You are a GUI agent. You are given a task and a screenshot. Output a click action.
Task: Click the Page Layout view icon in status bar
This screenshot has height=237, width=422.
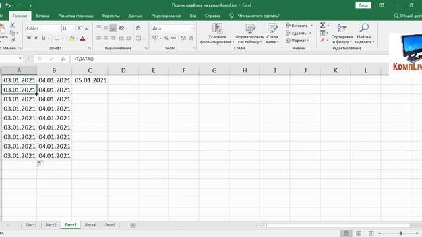(x=359, y=233)
